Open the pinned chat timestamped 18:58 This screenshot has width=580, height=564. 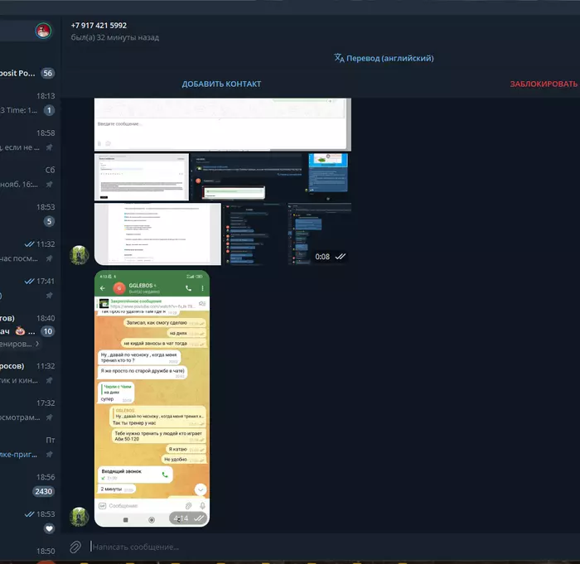[27, 141]
